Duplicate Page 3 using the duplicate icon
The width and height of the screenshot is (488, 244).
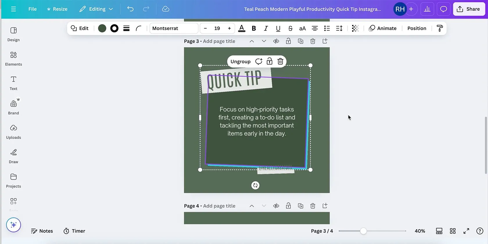point(301,41)
